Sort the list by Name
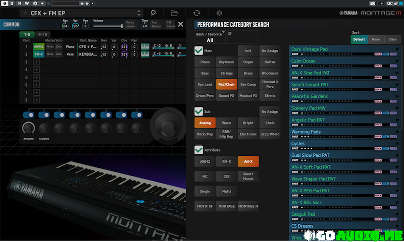404x242 pixels. 376,39
